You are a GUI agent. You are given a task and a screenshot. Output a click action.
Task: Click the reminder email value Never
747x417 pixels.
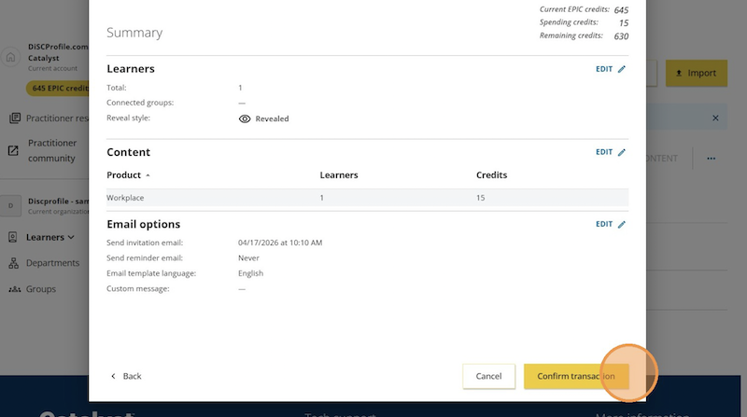tap(248, 258)
